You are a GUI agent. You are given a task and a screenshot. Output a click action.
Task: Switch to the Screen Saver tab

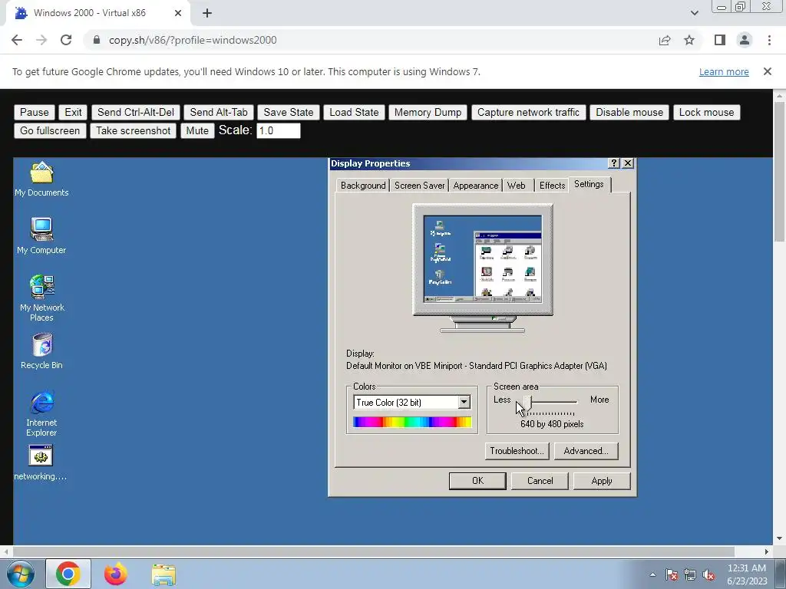point(419,186)
